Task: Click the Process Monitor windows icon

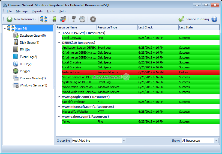Action: [x=16, y=78]
